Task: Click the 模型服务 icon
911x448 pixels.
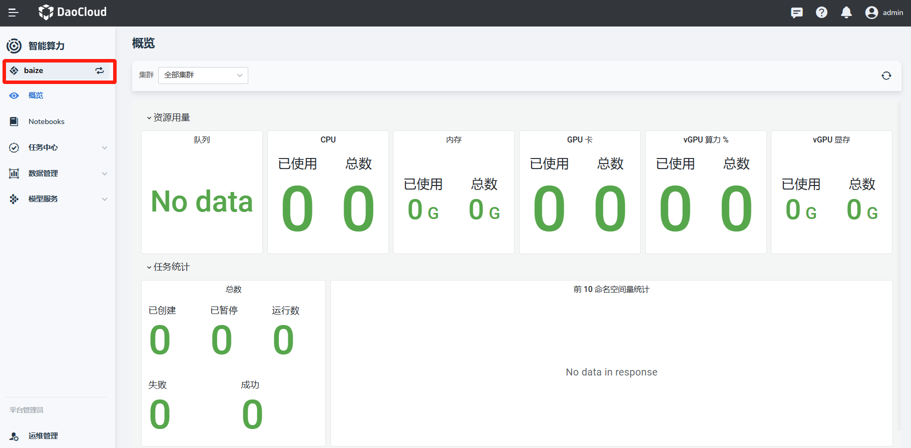Action: tap(14, 199)
